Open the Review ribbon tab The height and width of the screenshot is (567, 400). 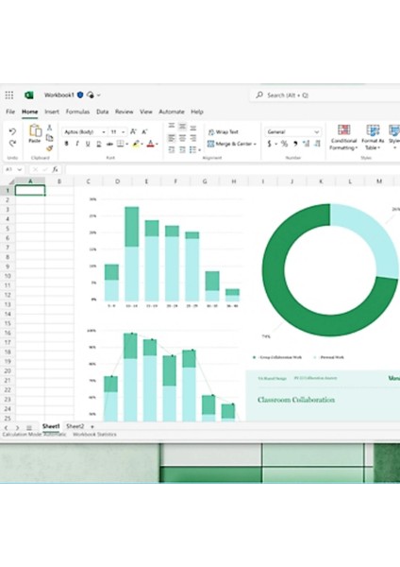pyautogui.click(x=125, y=112)
